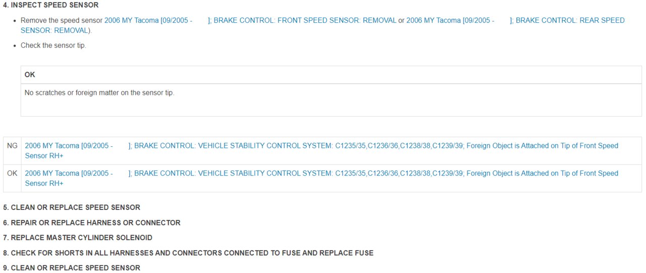Image resolution: width=646 pixels, height=273 pixels.
Task: Select the NG result cell label
Action: click(x=12, y=146)
